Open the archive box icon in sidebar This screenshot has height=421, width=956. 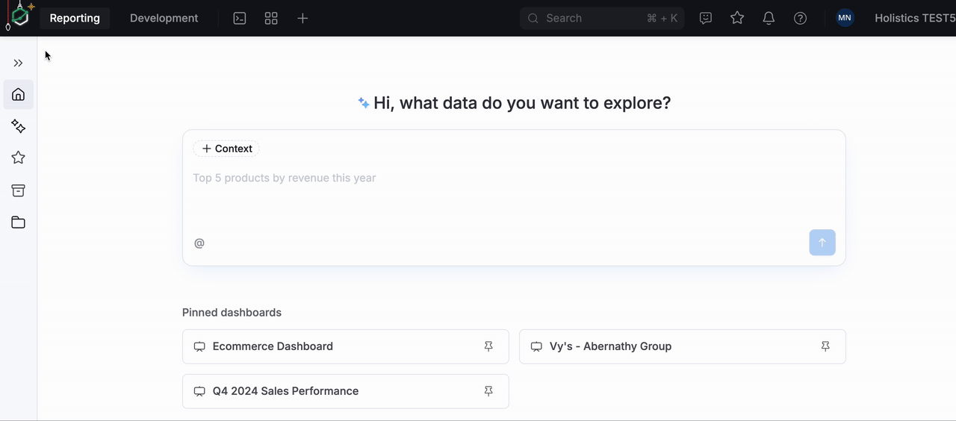click(x=19, y=190)
